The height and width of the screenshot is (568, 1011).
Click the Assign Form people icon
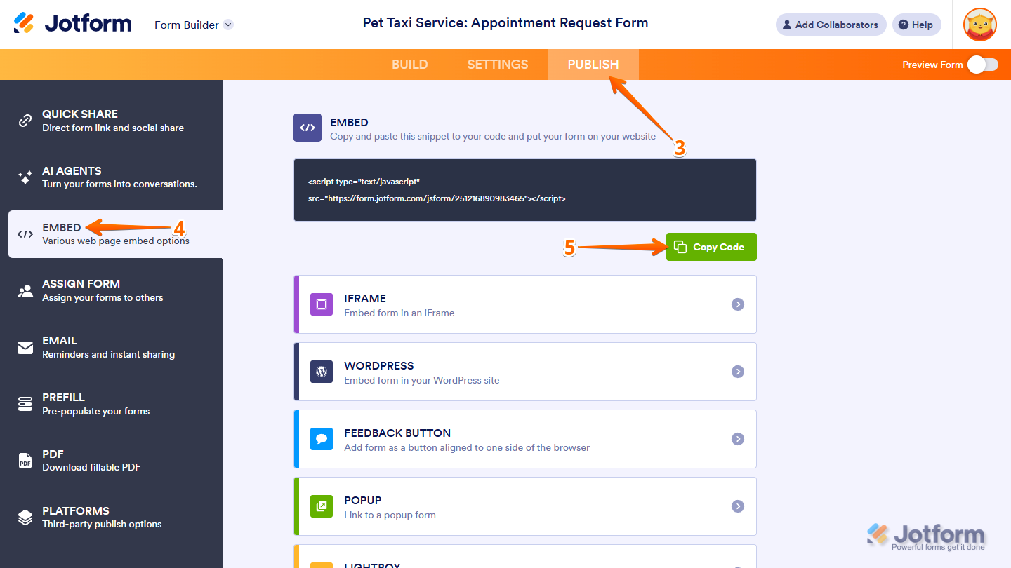click(25, 290)
